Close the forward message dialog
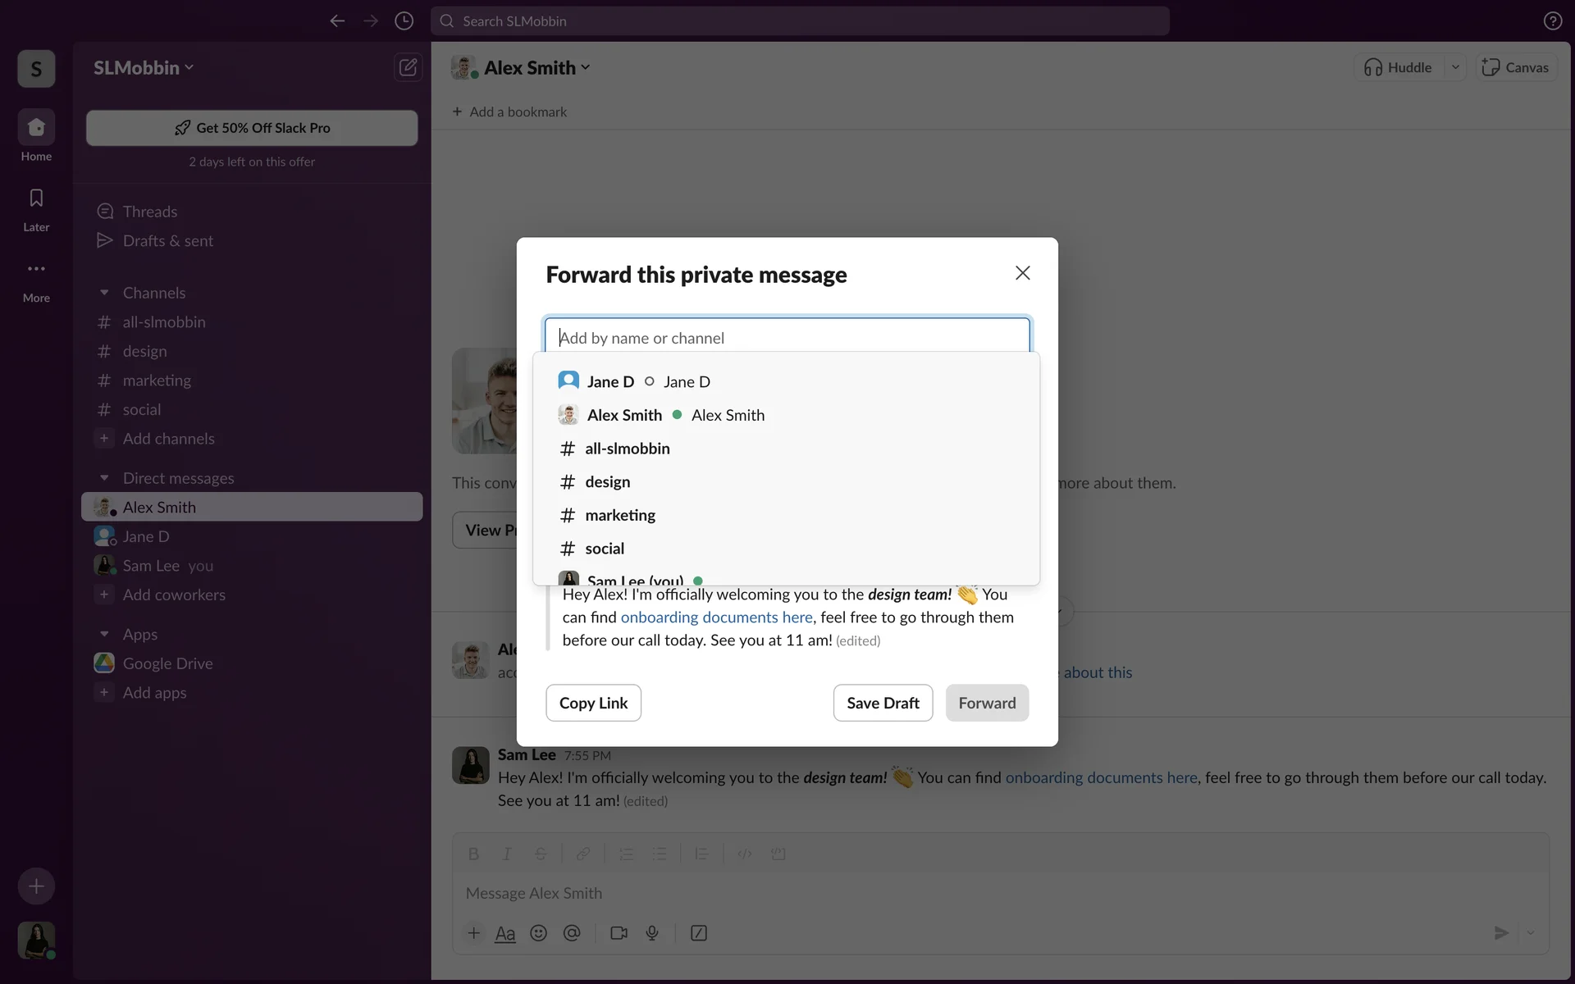The height and width of the screenshot is (984, 1575). (1022, 273)
